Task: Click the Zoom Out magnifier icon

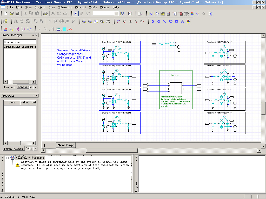Action: 90,21
